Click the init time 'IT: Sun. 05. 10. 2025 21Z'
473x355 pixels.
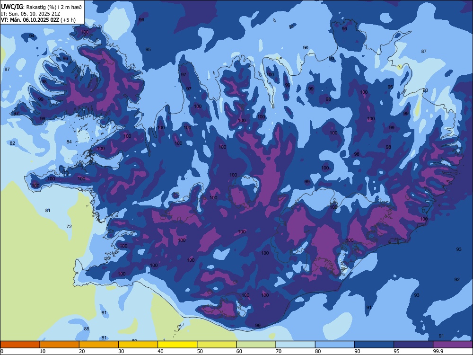click(31, 14)
